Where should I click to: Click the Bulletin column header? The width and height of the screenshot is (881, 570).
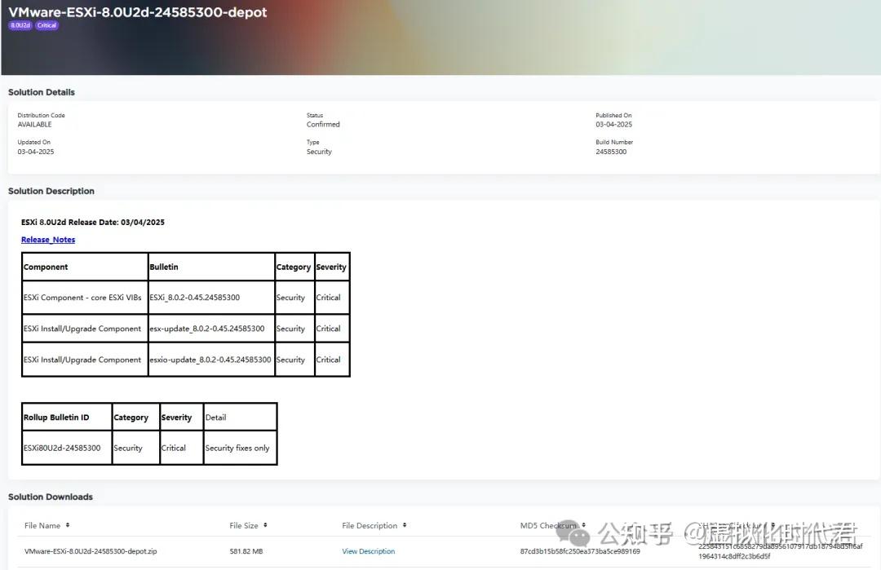tap(211, 267)
